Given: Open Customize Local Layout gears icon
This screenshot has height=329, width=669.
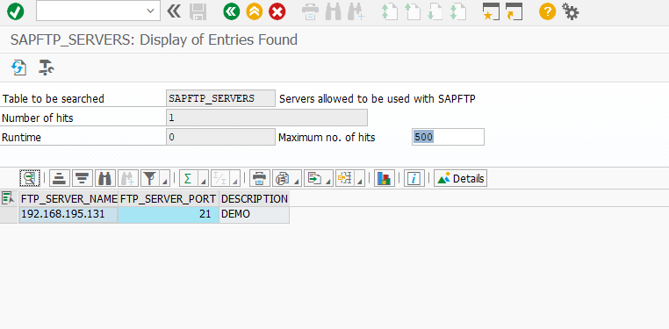Looking at the screenshot, I should coord(571,11).
